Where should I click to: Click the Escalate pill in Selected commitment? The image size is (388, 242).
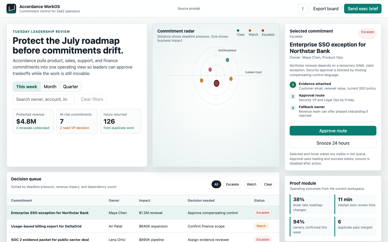(x=368, y=33)
